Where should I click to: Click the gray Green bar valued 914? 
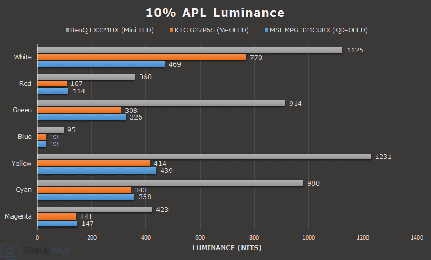click(x=161, y=103)
